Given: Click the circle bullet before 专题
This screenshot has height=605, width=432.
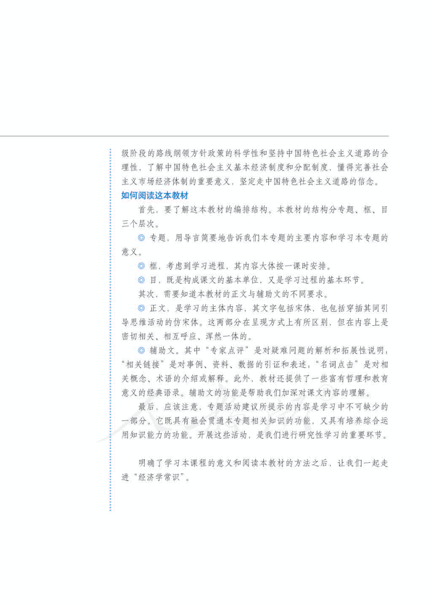Looking at the screenshot, I should [x=142, y=239].
